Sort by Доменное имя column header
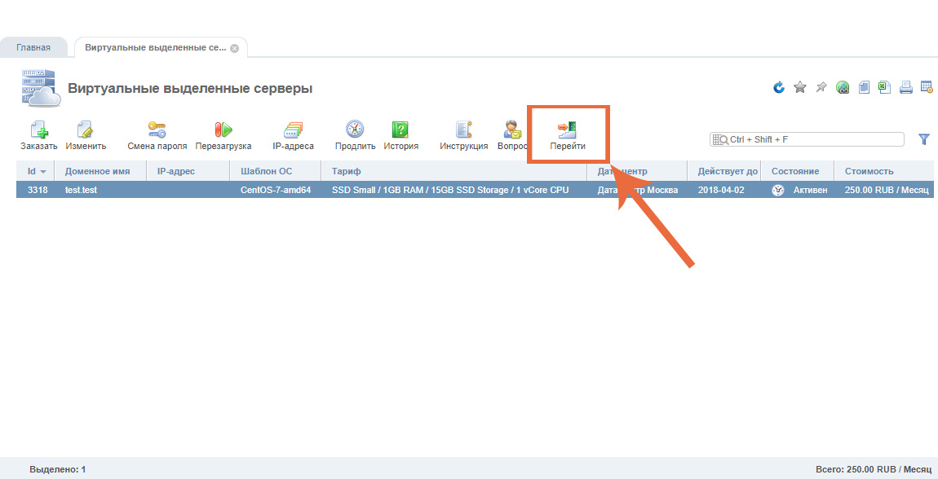The image size is (938, 479). coord(100,171)
